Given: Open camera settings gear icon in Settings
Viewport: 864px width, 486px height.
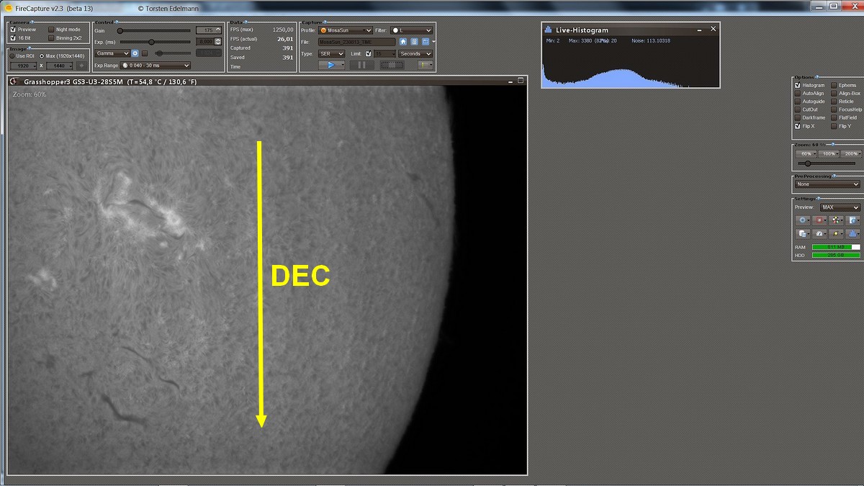Looking at the screenshot, I should pos(804,220).
